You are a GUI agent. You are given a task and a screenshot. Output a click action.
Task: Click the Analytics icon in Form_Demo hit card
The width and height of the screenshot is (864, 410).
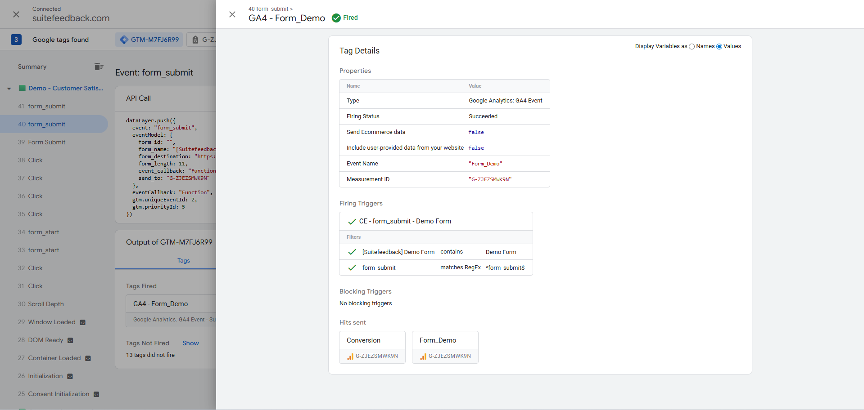click(423, 356)
